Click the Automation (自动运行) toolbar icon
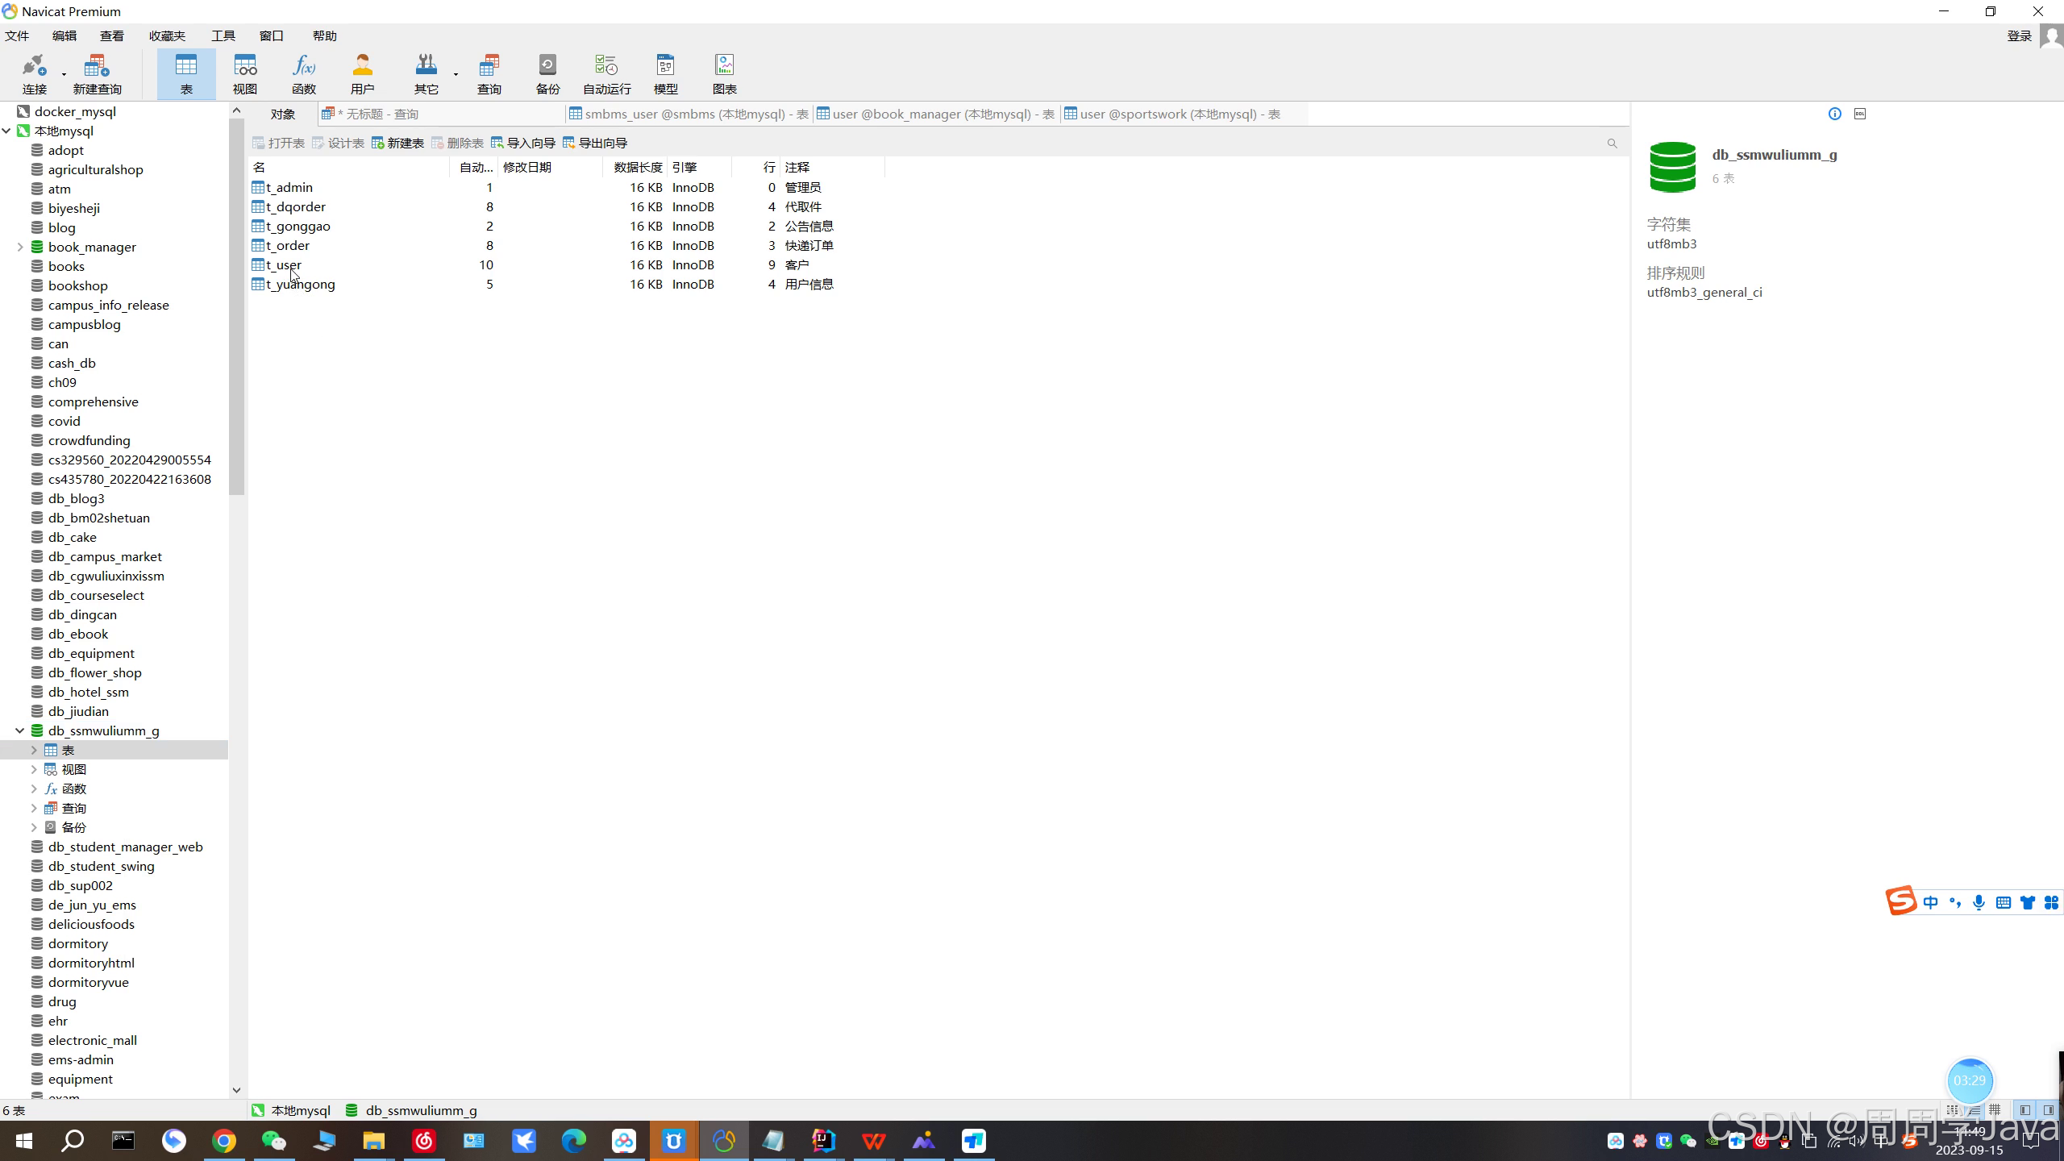Image resolution: width=2064 pixels, height=1161 pixels. point(606,73)
